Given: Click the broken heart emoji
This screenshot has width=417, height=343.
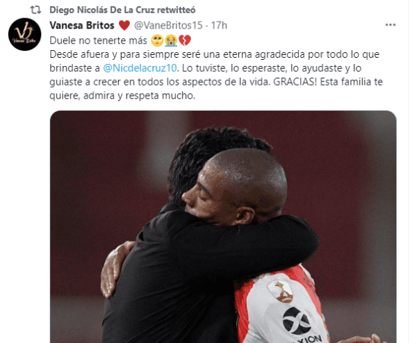Looking at the screenshot, I should pyautogui.click(x=185, y=41).
